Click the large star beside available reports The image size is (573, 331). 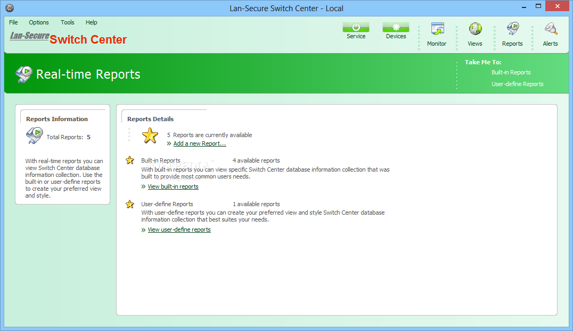click(x=150, y=135)
